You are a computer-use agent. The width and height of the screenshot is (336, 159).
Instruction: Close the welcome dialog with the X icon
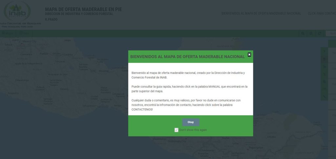coord(249,55)
